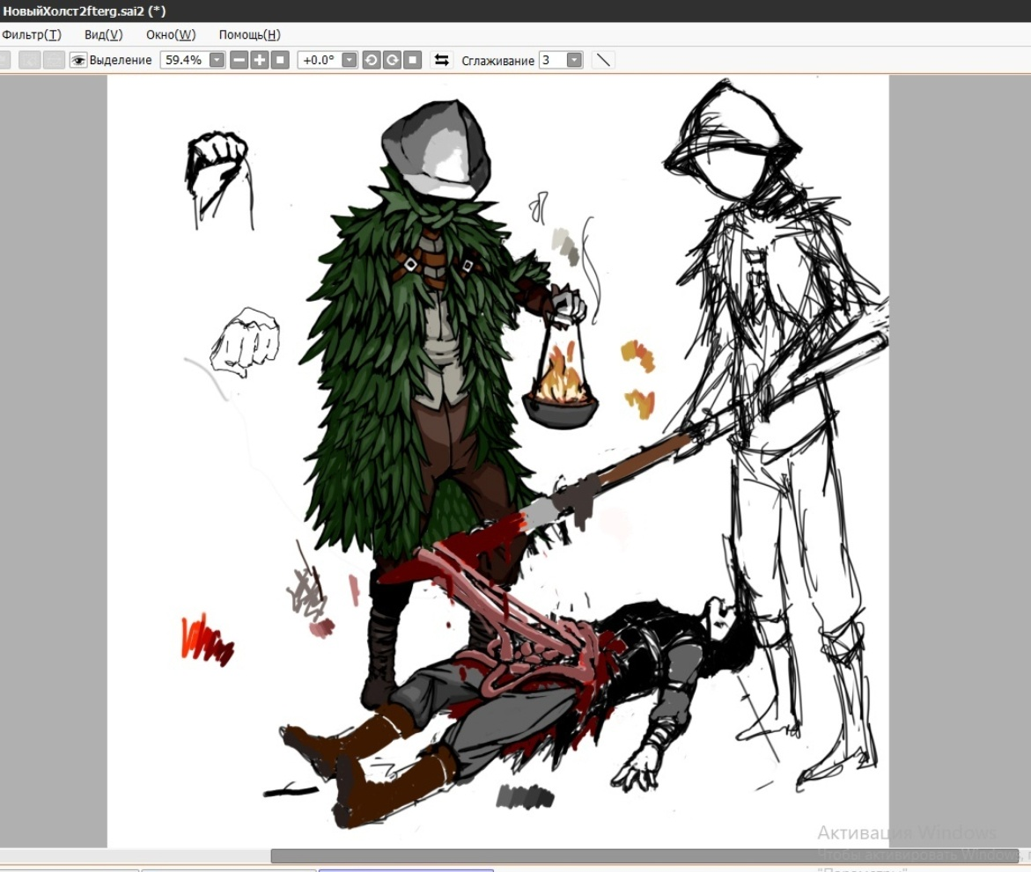Open the Вид menu

pyautogui.click(x=103, y=34)
